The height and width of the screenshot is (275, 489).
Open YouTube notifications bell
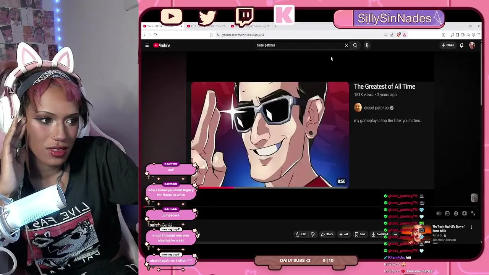tap(461, 45)
